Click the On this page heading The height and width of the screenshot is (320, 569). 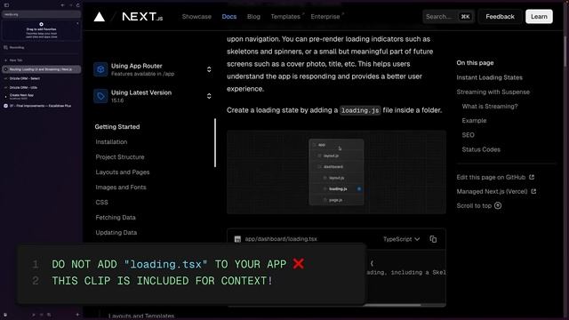pos(475,63)
